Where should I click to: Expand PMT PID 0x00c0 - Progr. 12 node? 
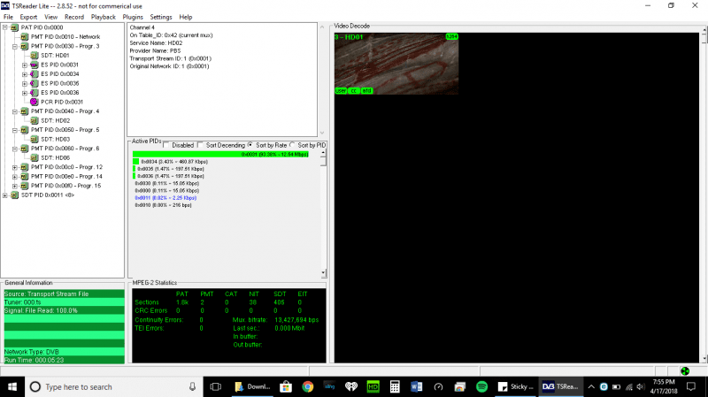point(15,167)
